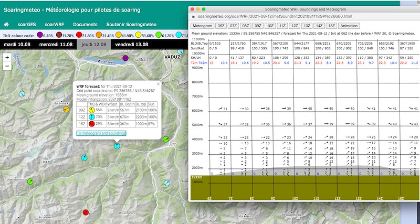This screenshot has width=420, height=224.
Task: Select the mercredi 11.08 day tab
Action: click(56, 45)
